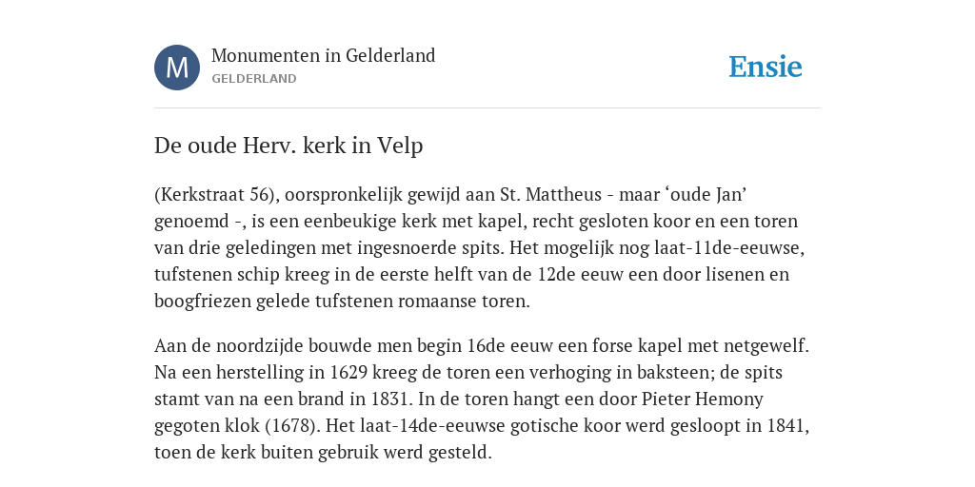The image size is (975, 487).
Task: Open the Ensie logo link
Action: click(766, 67)
